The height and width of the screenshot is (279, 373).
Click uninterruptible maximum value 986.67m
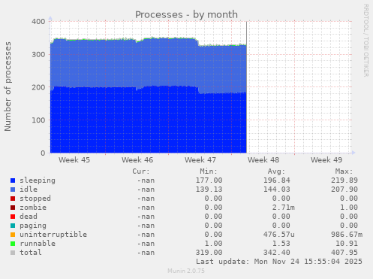347,235
